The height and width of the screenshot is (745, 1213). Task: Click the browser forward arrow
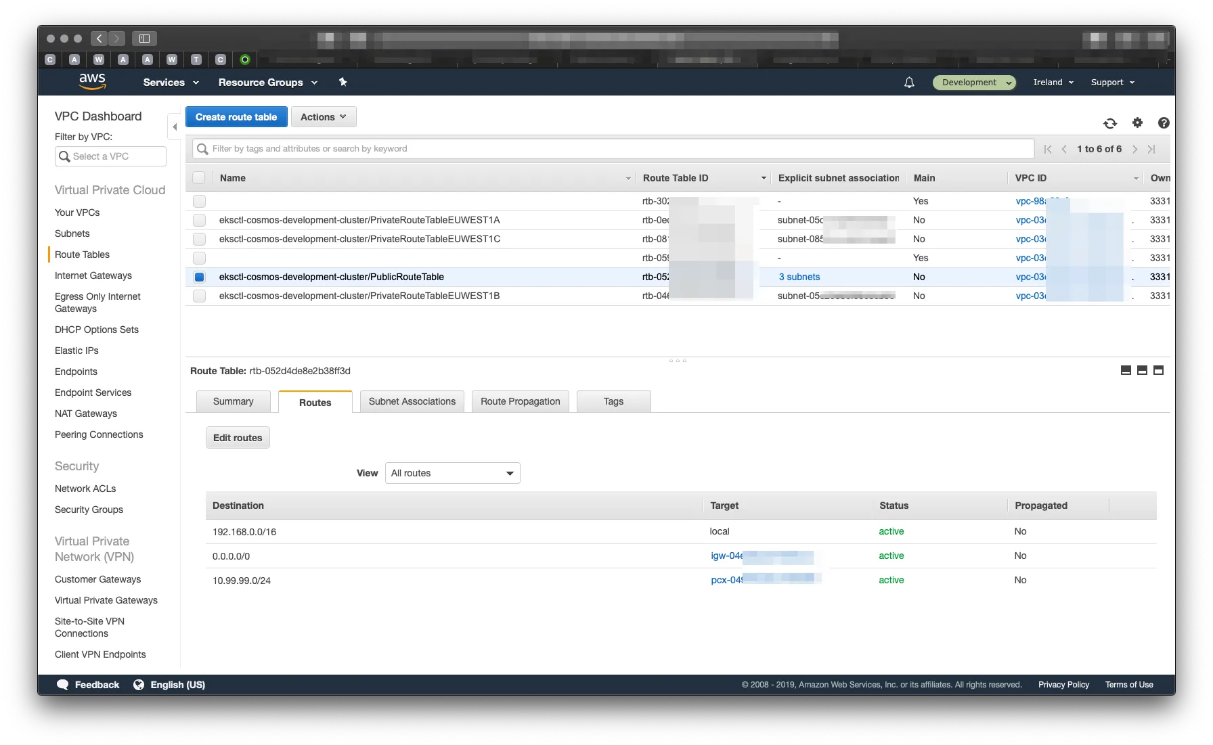pyautogui.click(x=117, y=39)
